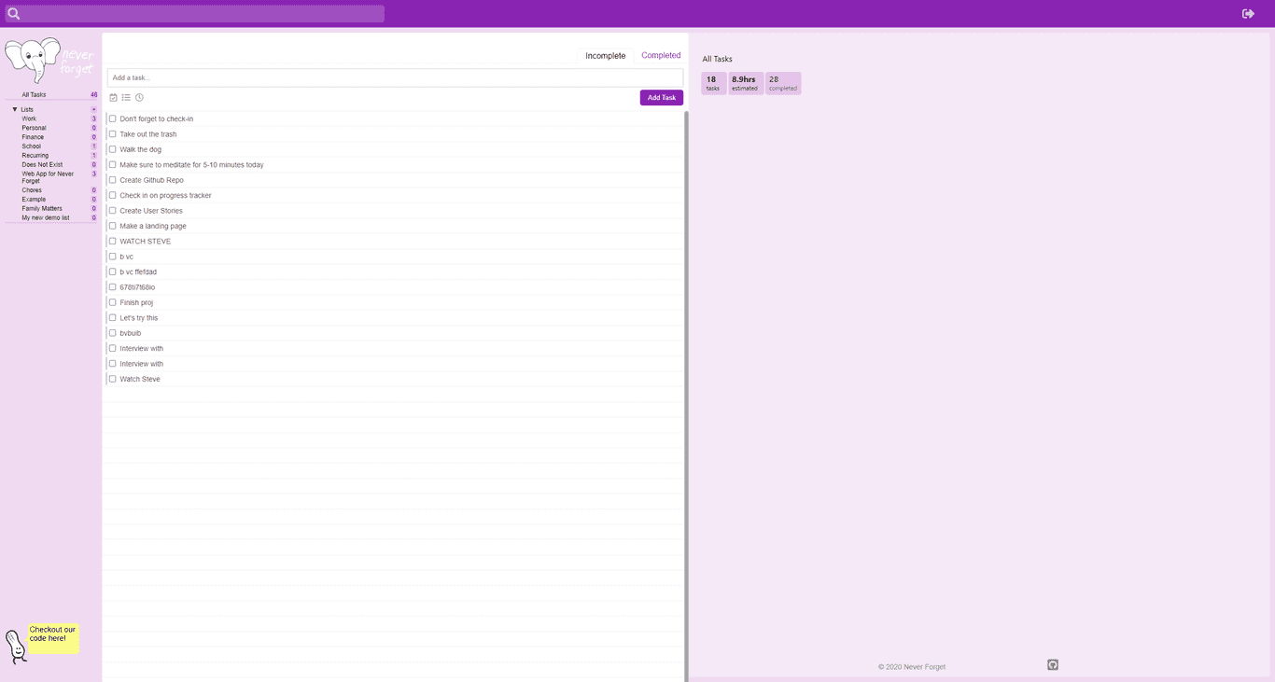Open the due date calendar icon
The image size is (1275, 682).
[x=114, y=98]
